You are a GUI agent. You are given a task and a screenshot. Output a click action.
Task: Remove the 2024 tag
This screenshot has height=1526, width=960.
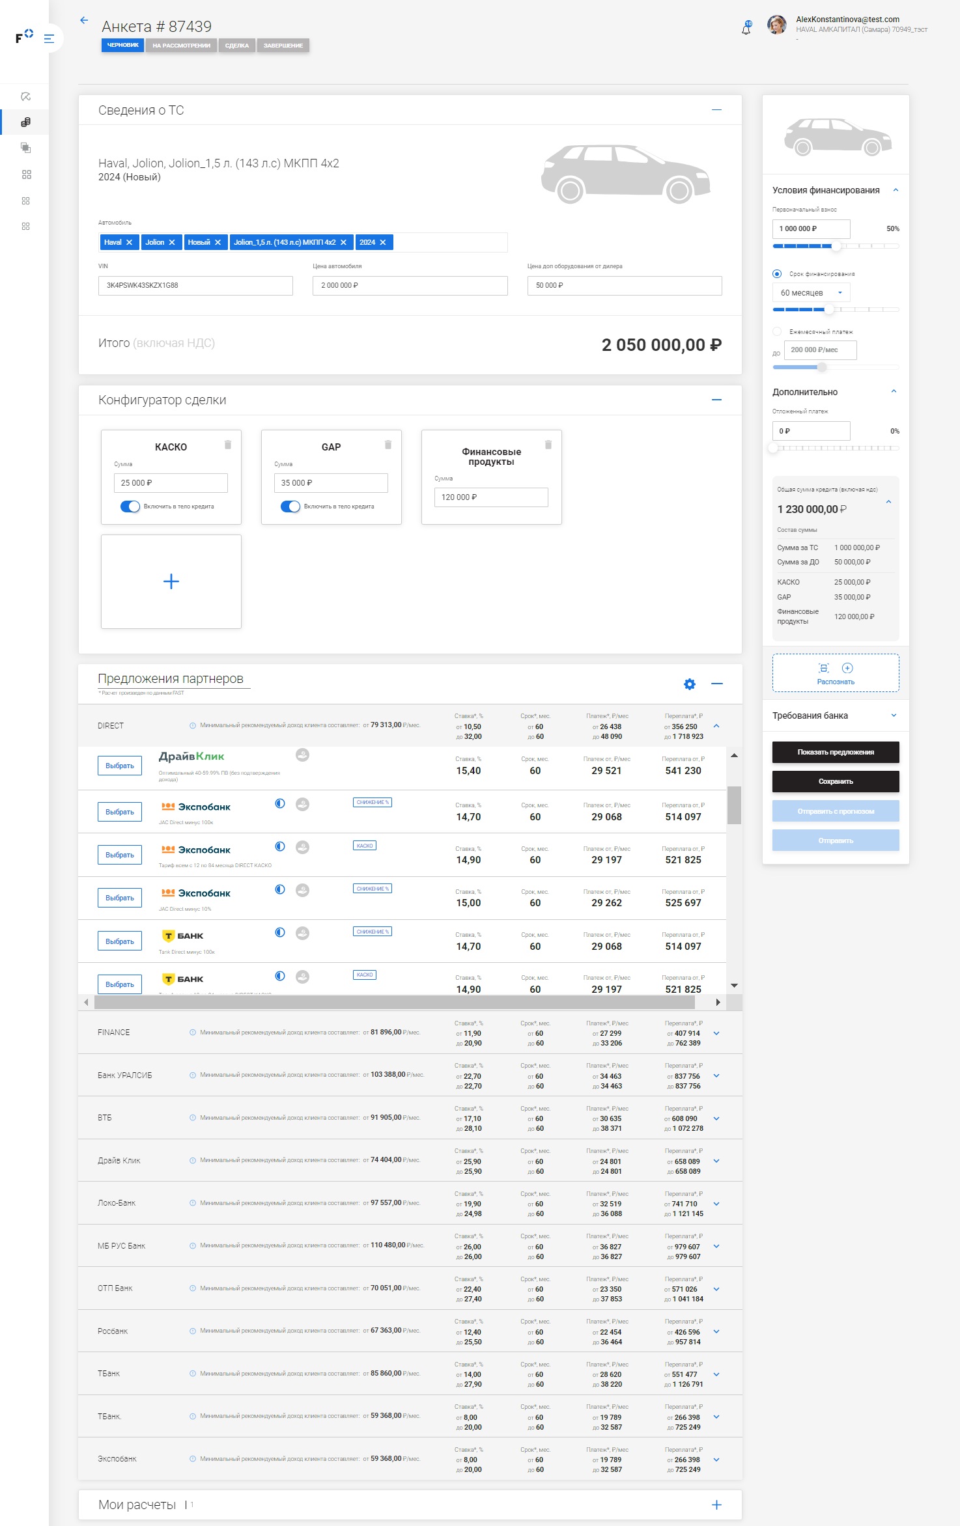383,242
